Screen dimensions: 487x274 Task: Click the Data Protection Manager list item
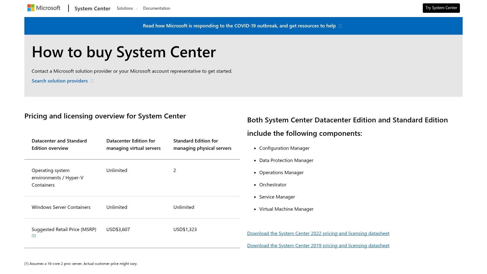286,160
